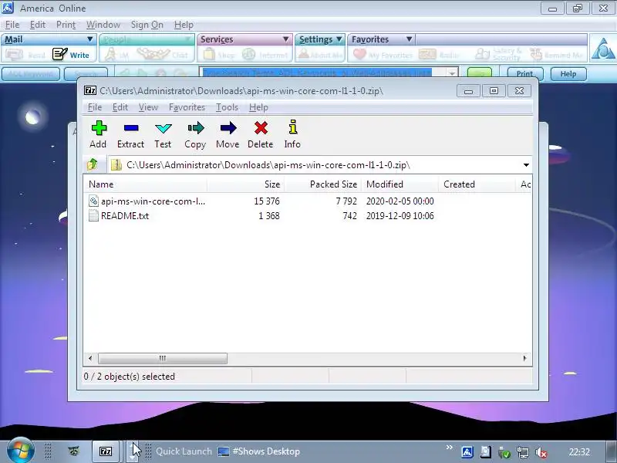Open the AOL address bar dropdown arrow

coord(452,73)
